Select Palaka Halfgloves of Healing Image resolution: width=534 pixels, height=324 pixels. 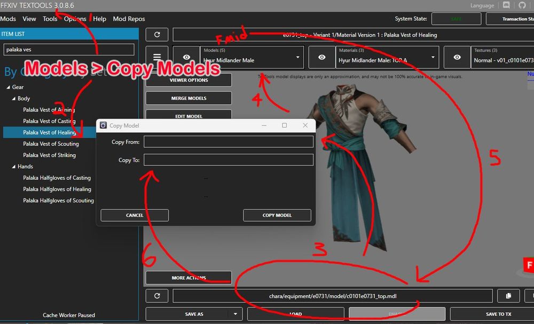57,189
